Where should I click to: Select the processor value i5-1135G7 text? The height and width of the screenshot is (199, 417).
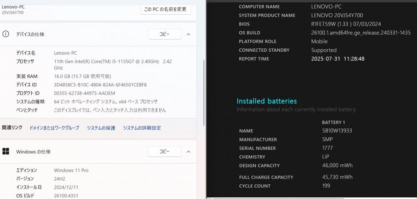coord(113,65)
